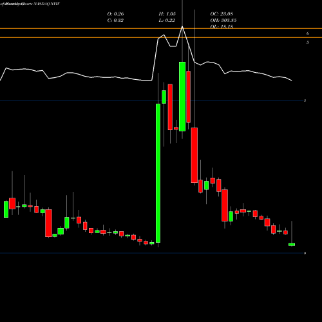Viewport: 322px width, 322px height.
Task: Click the close price 'C: 0.32'
Action: pos(115,21)
